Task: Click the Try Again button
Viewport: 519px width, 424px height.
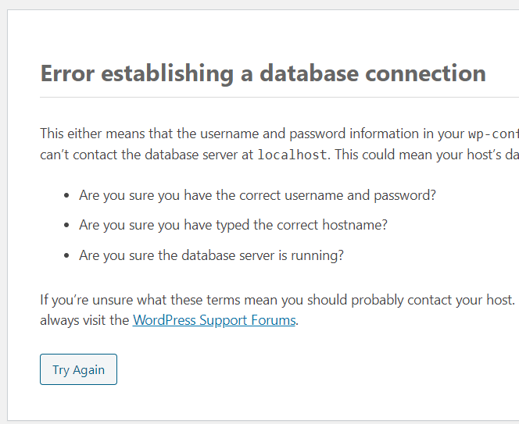Action: [78, 369]
